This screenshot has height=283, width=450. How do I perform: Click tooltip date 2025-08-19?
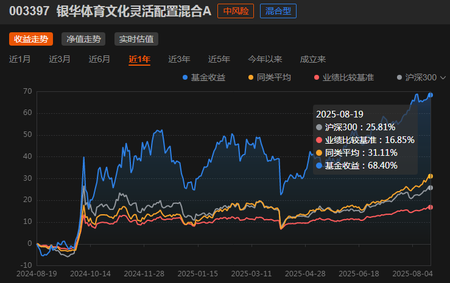(340, 114)
